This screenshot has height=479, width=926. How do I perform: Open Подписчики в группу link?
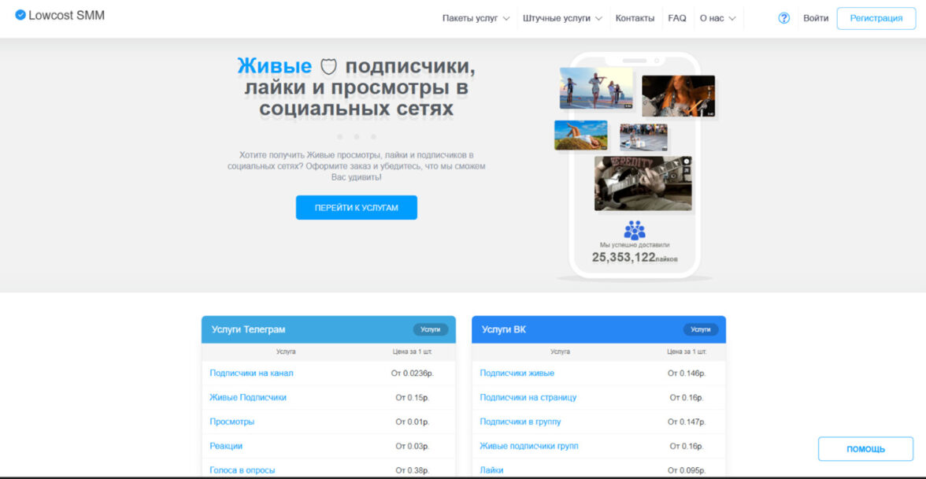tap(520, 421)
